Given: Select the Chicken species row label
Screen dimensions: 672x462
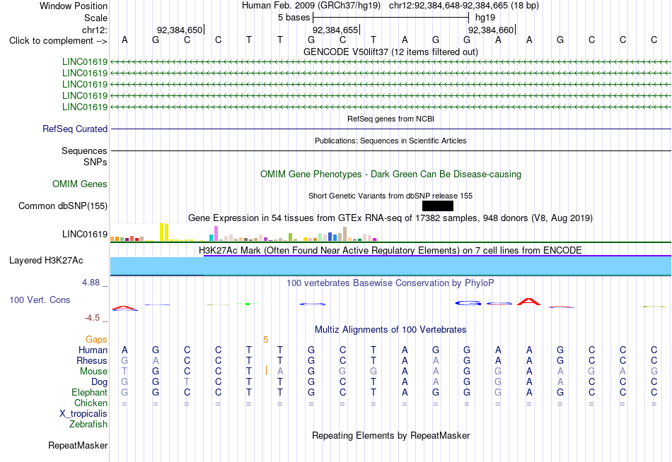Looking at the screenshot, I should (x=91, y=403).
